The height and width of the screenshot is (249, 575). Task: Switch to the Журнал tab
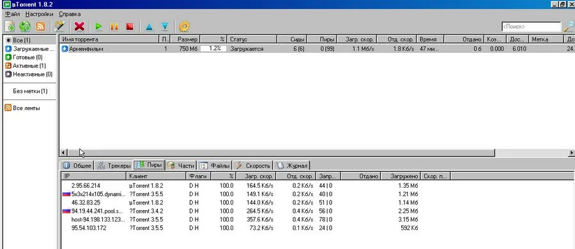point(292,166)
